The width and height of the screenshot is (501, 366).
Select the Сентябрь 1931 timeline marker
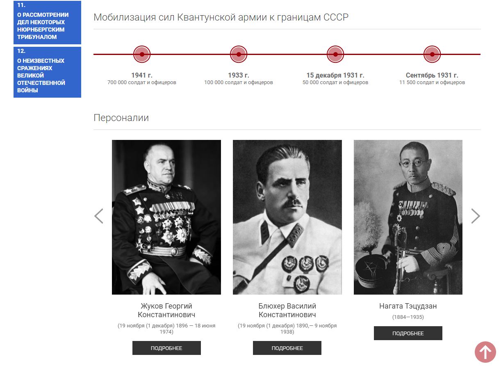coord(432,54)
